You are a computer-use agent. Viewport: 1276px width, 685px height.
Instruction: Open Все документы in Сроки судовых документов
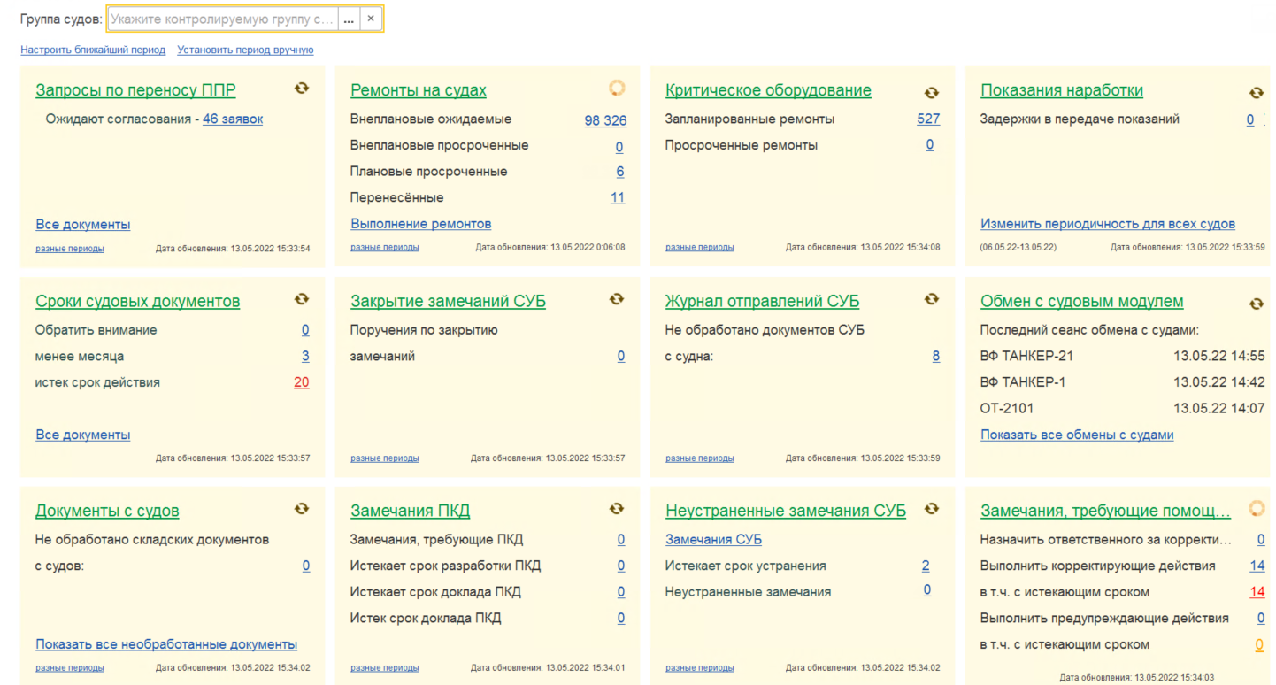tap(83, 435)
